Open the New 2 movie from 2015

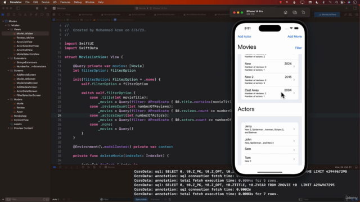pyautogui.click(x=270, y=80)
